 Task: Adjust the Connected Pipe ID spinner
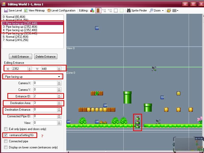[59, 116]
